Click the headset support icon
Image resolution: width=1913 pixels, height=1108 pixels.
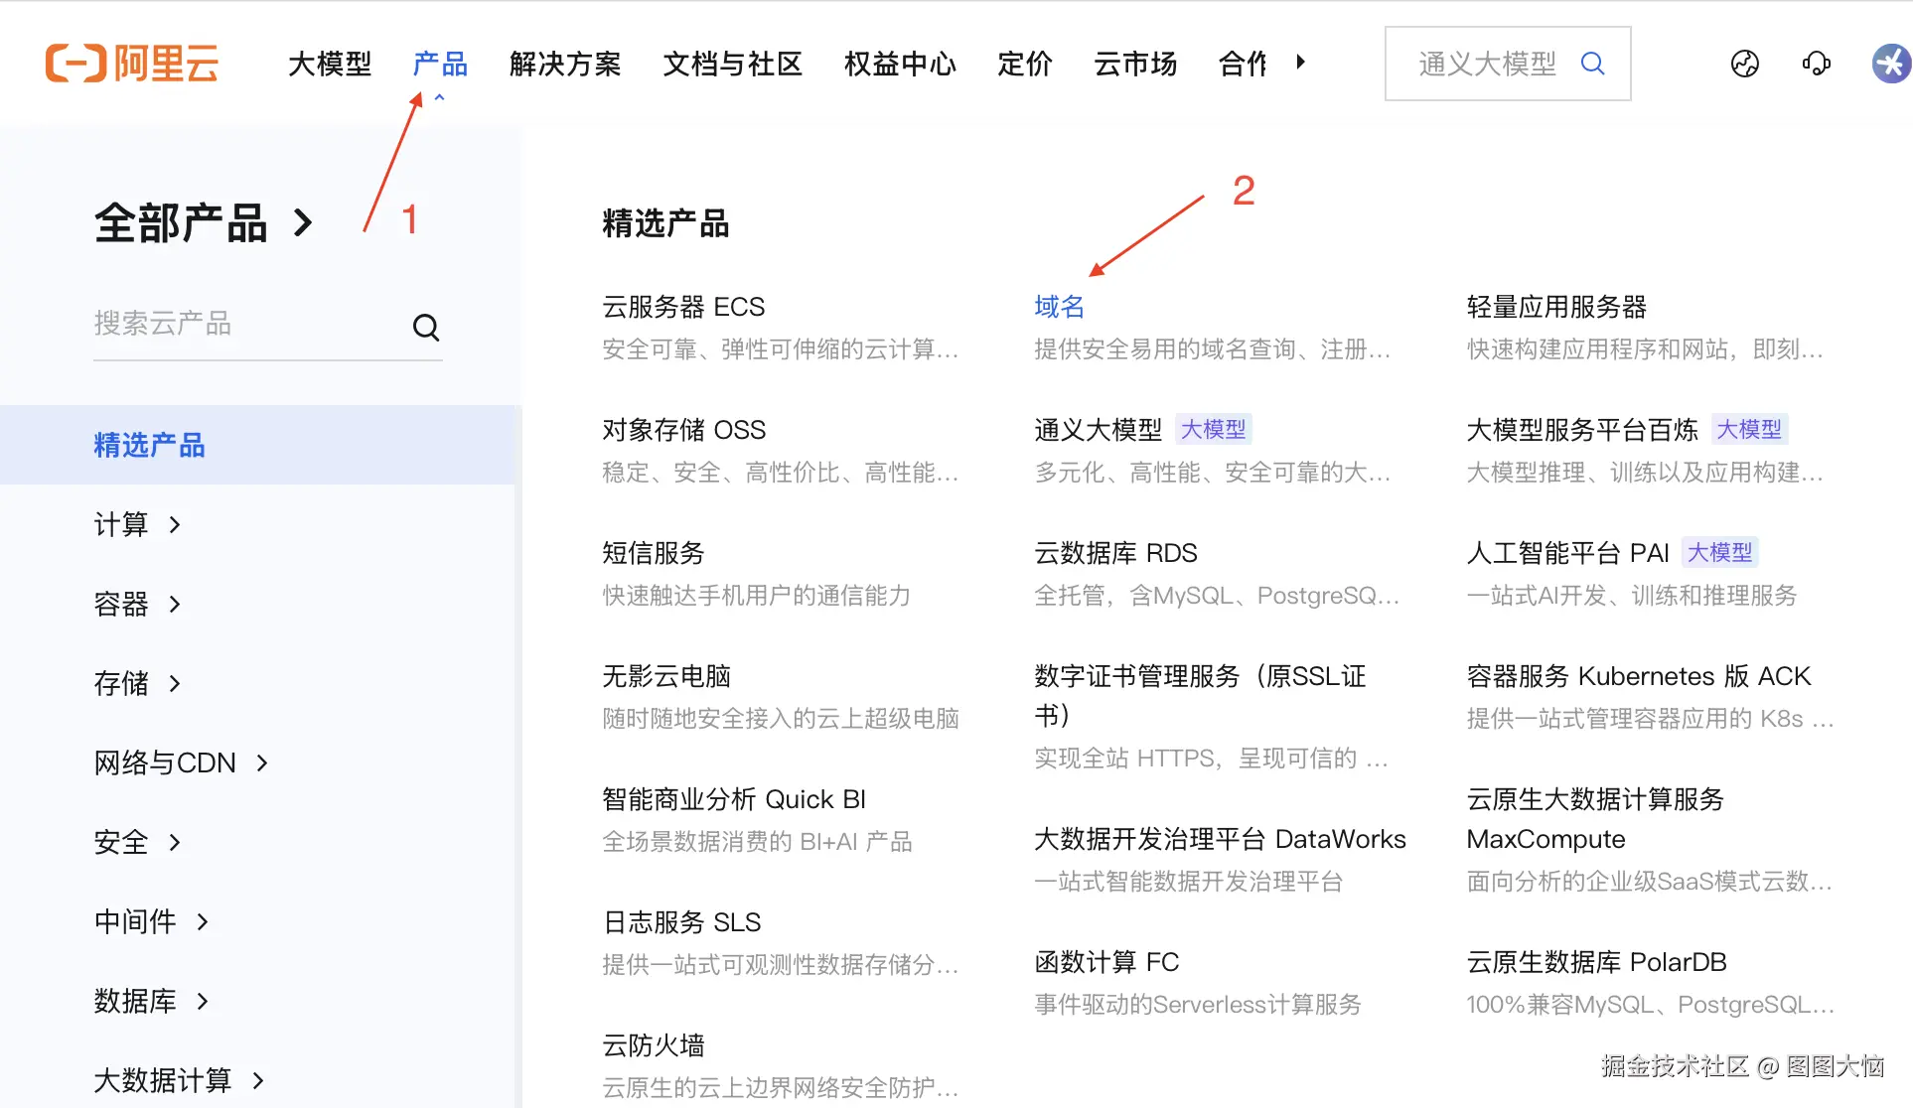[1817, 63]
